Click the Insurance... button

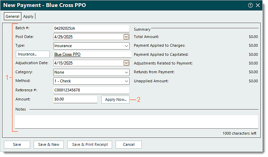click(x=33, y=54)
